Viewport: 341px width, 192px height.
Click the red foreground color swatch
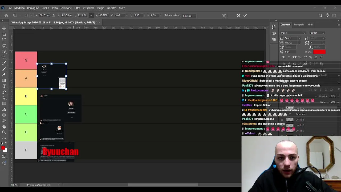click(x=3, y=148)
